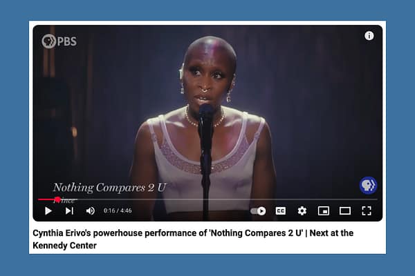
Task: Mute the video volume speaker icon
Action: pyautogui.click(x=90, y=210)
